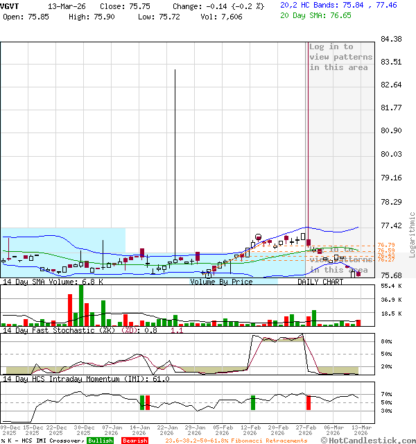This screenshot has height=444, width=416.
Task: Click the Fibonacci Retracements legend text
Action: point(236,441)
